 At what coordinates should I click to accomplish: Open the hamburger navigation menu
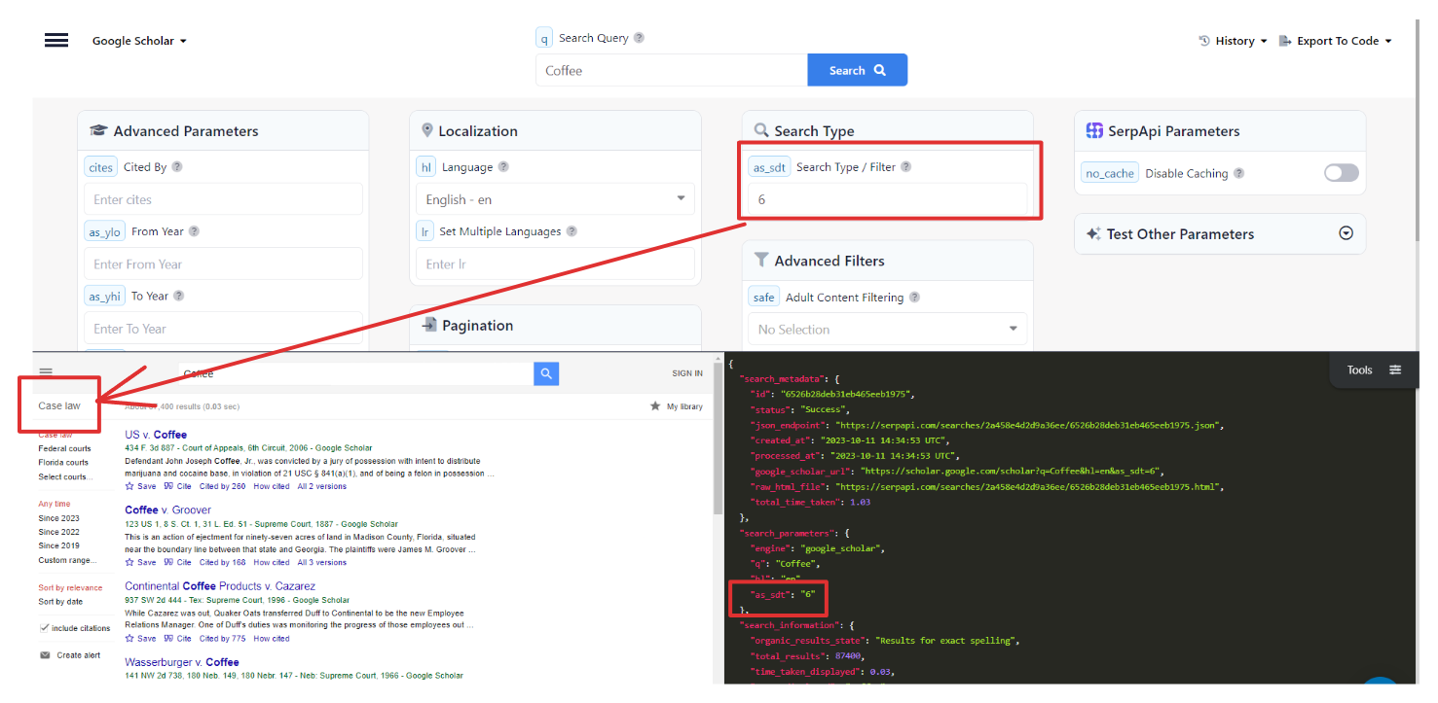tap(55, 40)
